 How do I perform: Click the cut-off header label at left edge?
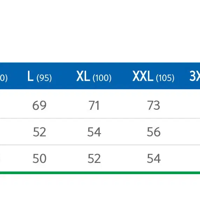[x=3, y=78]
